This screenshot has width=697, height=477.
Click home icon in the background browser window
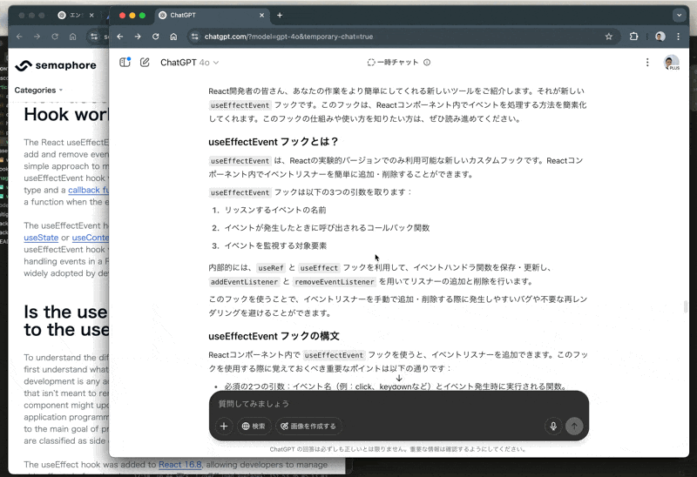(72, 37)
